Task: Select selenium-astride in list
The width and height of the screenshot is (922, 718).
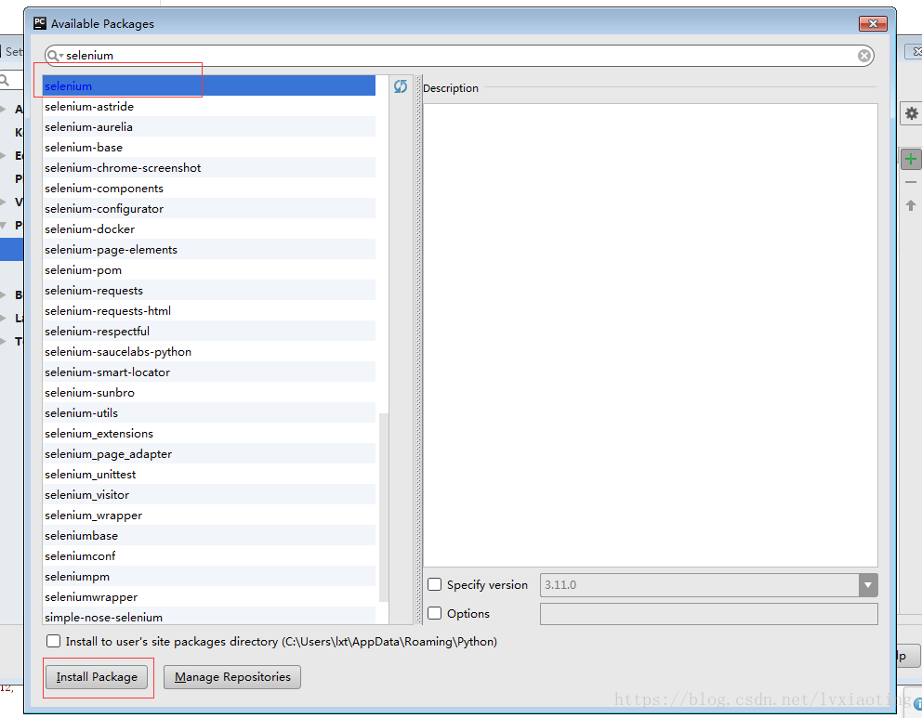Action: tap(209, 106)
